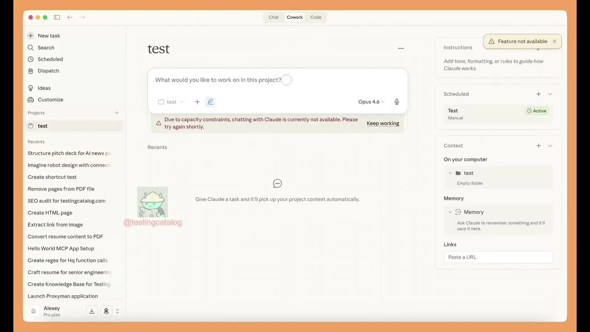
Task: Expand the Alexey account menu chevron
Action: coord(117,311)
